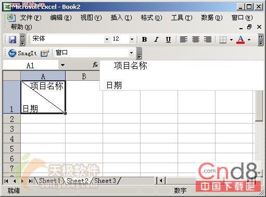Click the fx Insert Function icon
Viewport: 266px width, 197px height.
95,65
